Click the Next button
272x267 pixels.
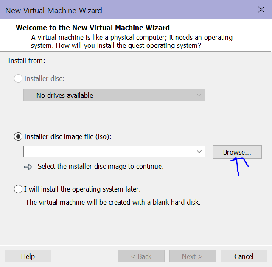tap(193, 256)
